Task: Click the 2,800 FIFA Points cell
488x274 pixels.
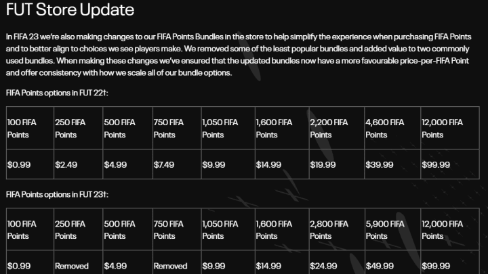Action: tap(337, 229)
